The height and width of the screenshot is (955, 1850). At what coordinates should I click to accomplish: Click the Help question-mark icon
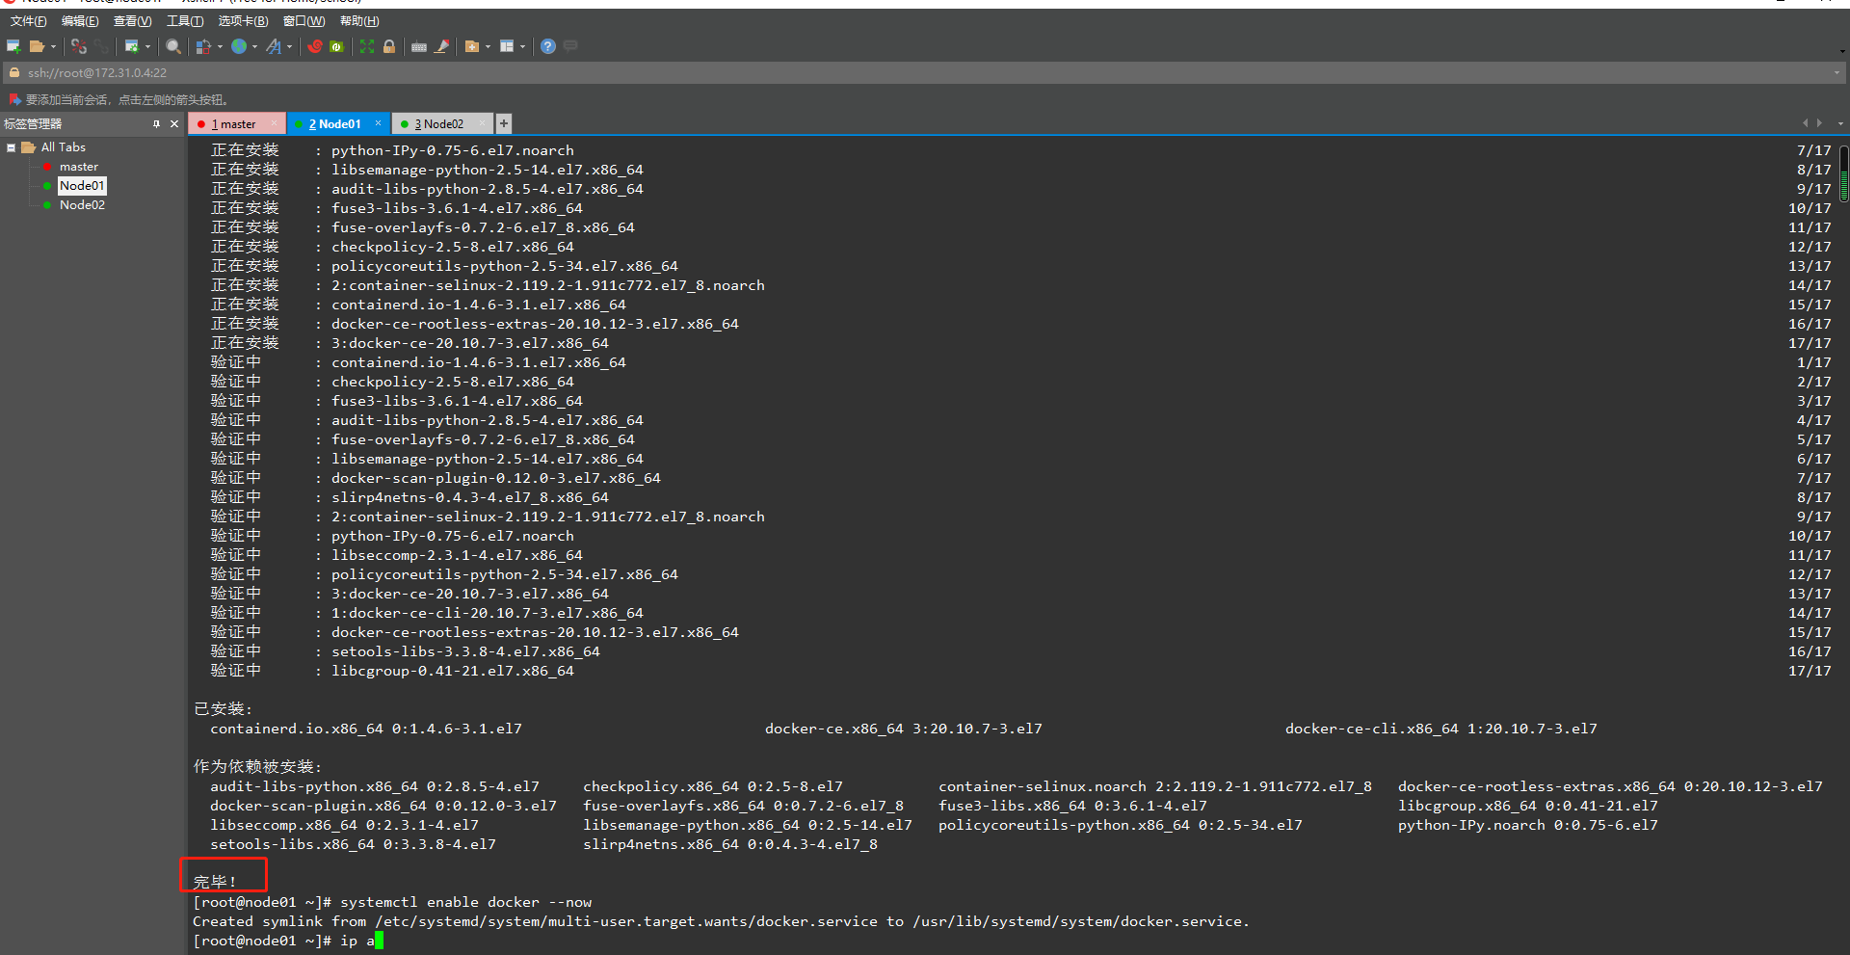click(547, 45)
